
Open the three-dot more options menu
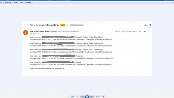[150, 32]
